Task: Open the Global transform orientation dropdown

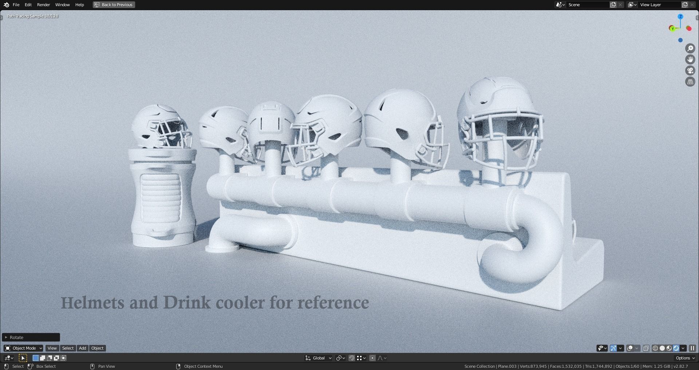Action: (319, 358)
